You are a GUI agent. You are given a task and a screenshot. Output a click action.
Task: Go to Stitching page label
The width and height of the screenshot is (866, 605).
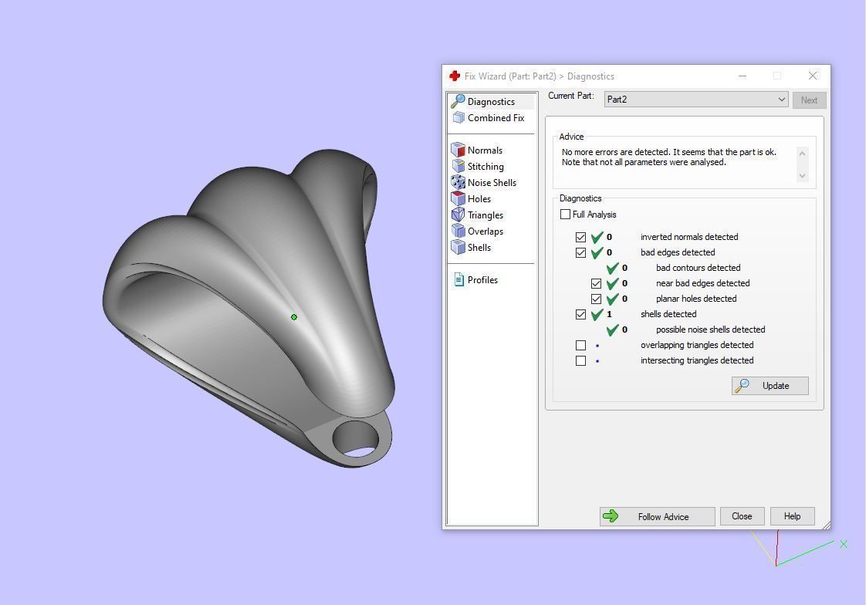coord(485,166)
